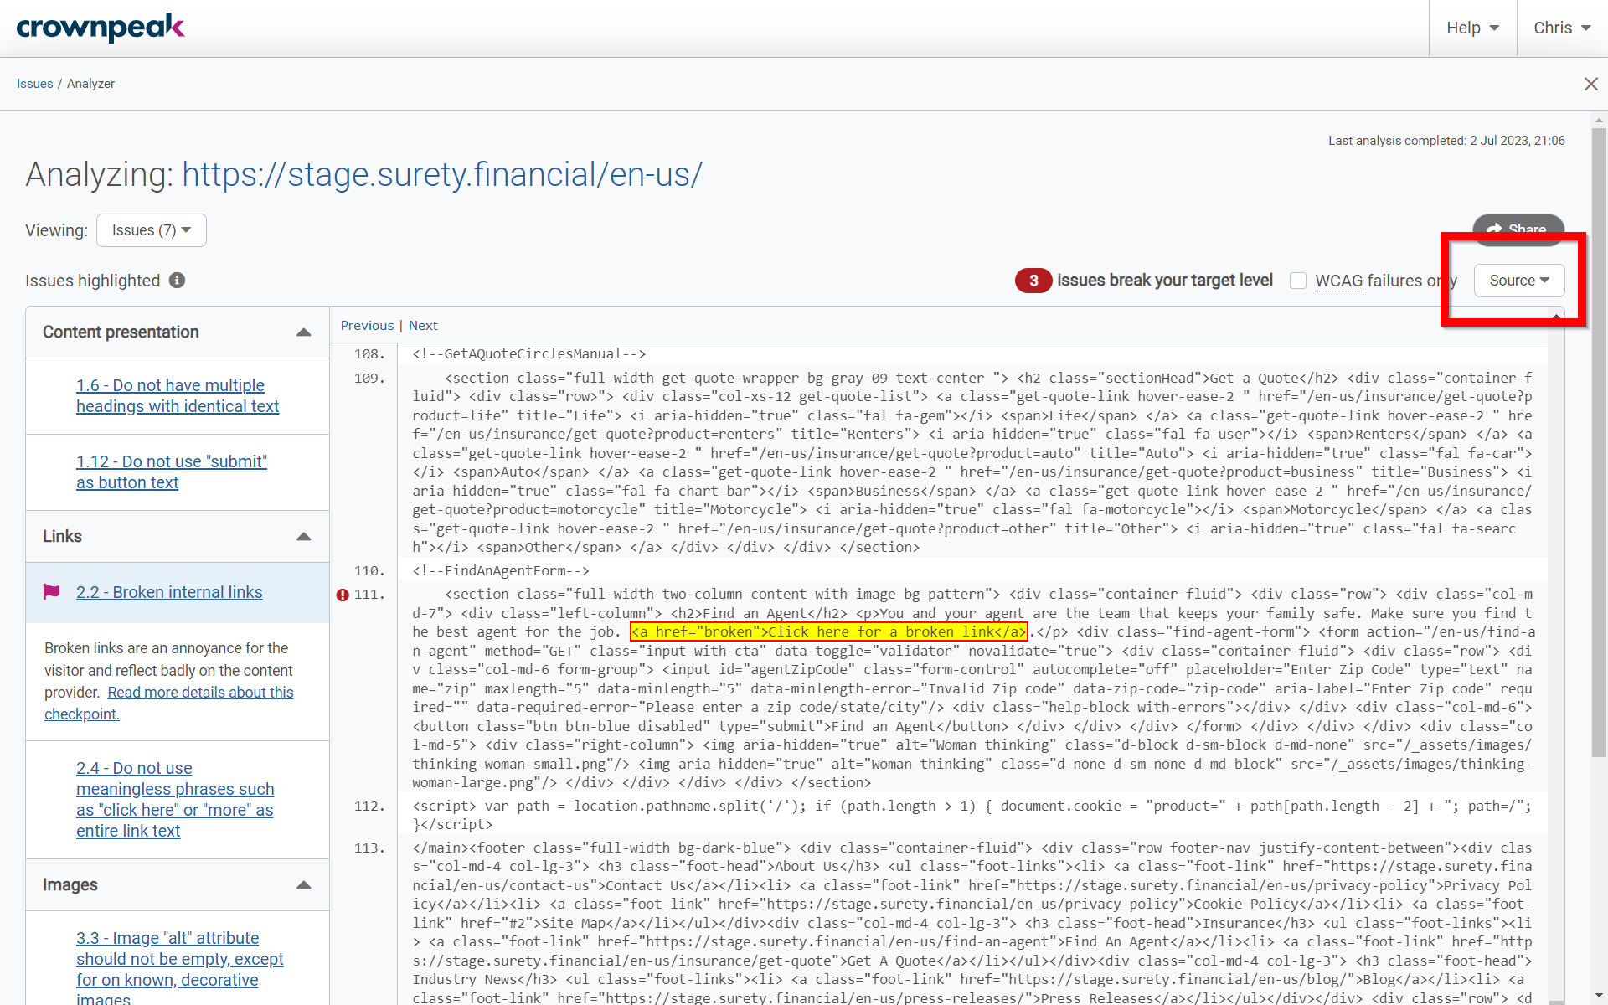Collapse the Images section
This screenshot has height=1005, width=1608.
pyautogui.click(x=304, y=885)
